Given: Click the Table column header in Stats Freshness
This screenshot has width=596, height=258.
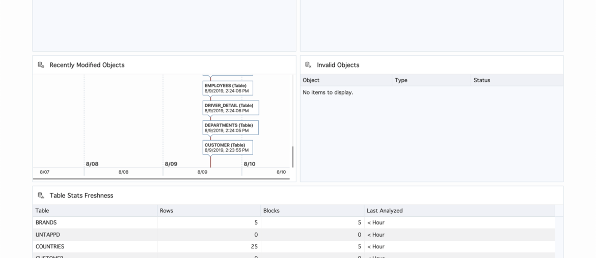Looking at the screenshot, I should click(95, 211).
